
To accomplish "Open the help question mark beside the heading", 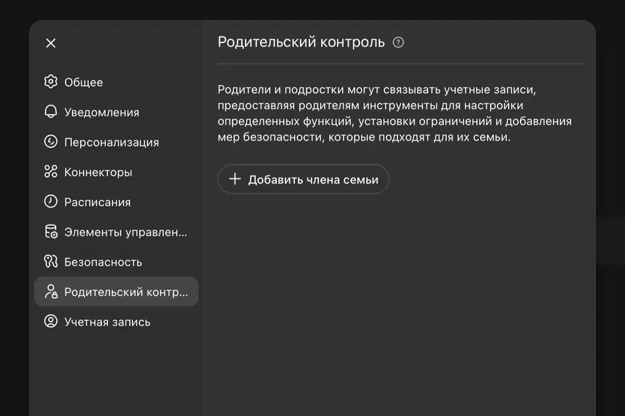I will pos(398,42).
